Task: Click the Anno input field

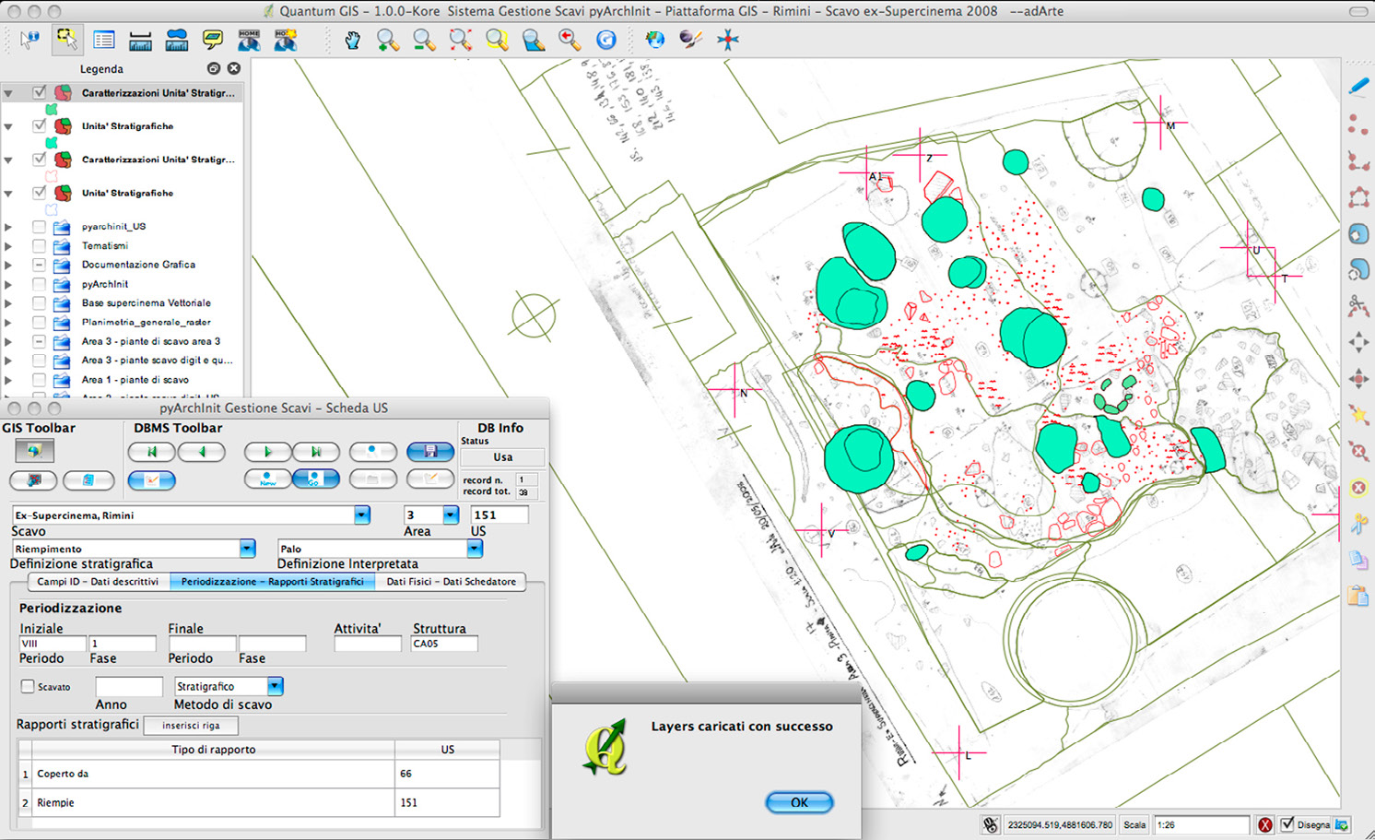Action: point(129,686)
